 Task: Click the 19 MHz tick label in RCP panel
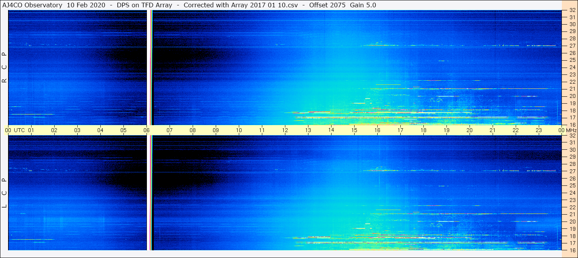click(x=572, y=103)
